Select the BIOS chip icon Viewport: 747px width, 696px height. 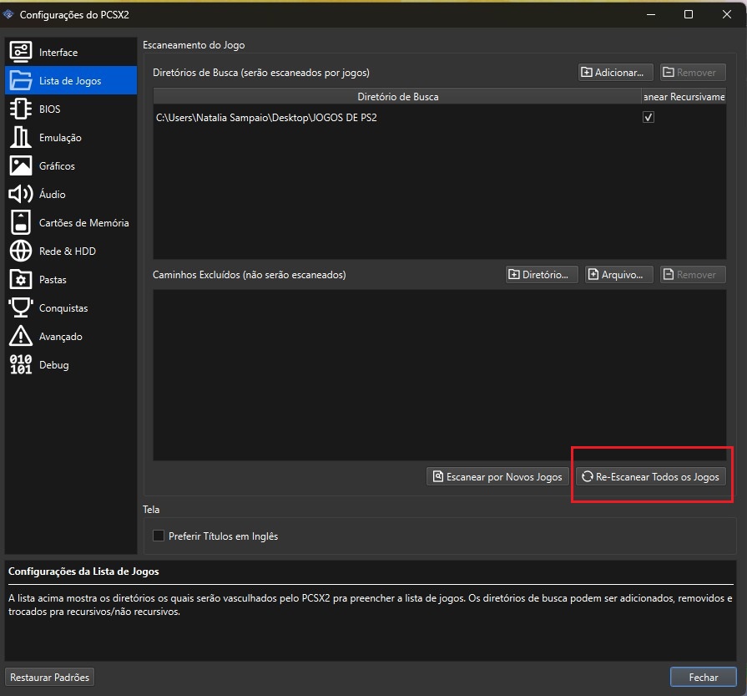[21, 109]
